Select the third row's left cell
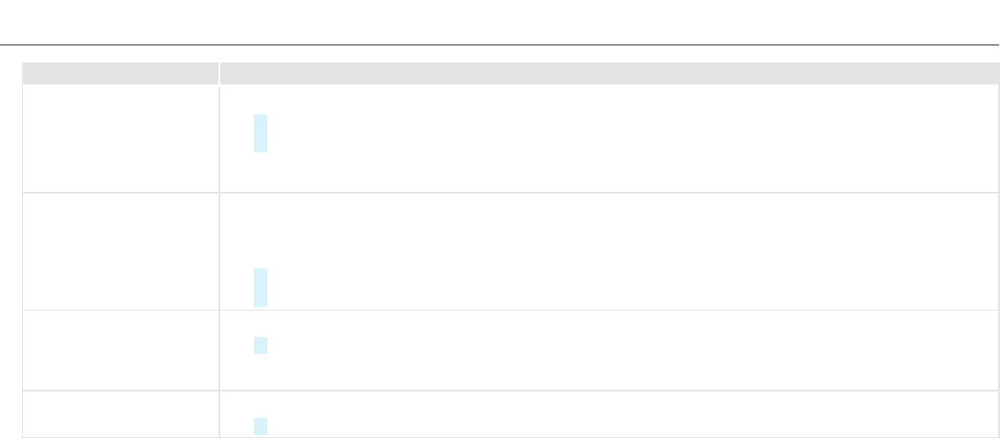The width and height of the screenshot is (1000, 439). (120, 350)
